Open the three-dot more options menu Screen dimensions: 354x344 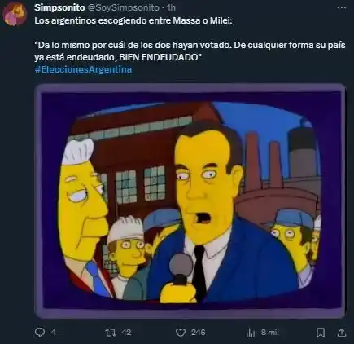click(x=341, y=7)
